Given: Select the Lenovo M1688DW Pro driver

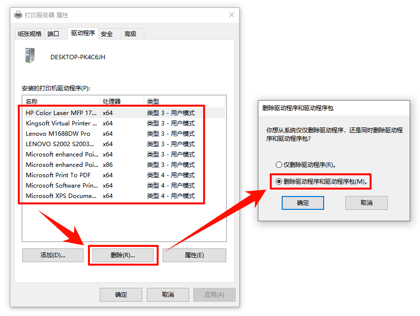Looking at the screenshot, I should (124, 133).
